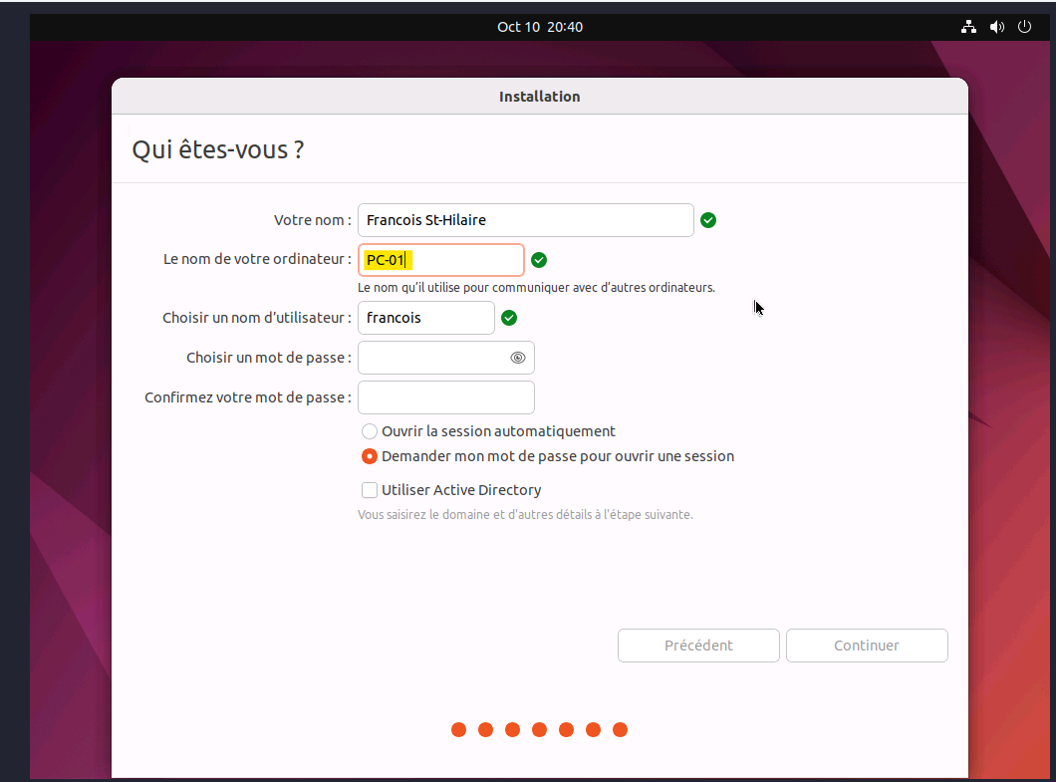Click the Votre nom text field
Image resolution: width=1056 pixels, height=782 pixels.
[525, 220]
